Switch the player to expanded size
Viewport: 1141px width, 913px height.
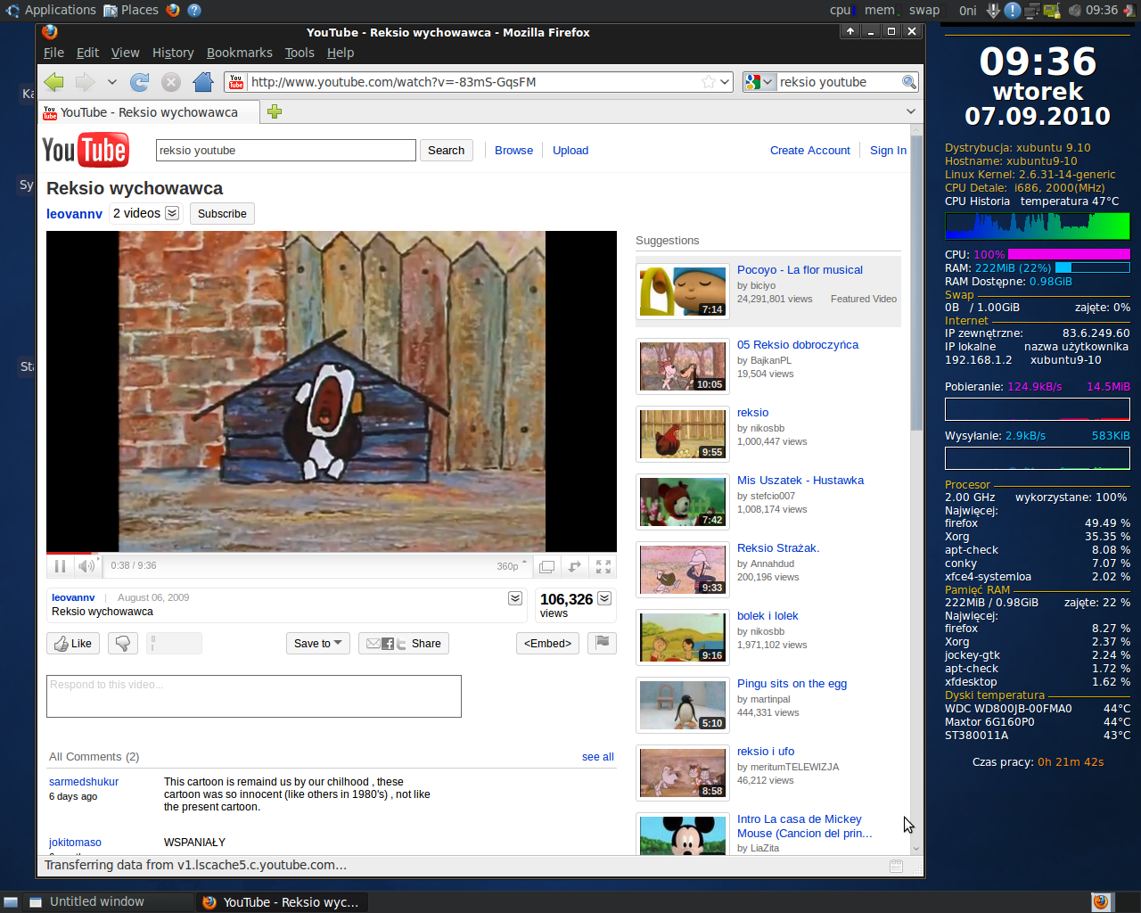[575, 566]
